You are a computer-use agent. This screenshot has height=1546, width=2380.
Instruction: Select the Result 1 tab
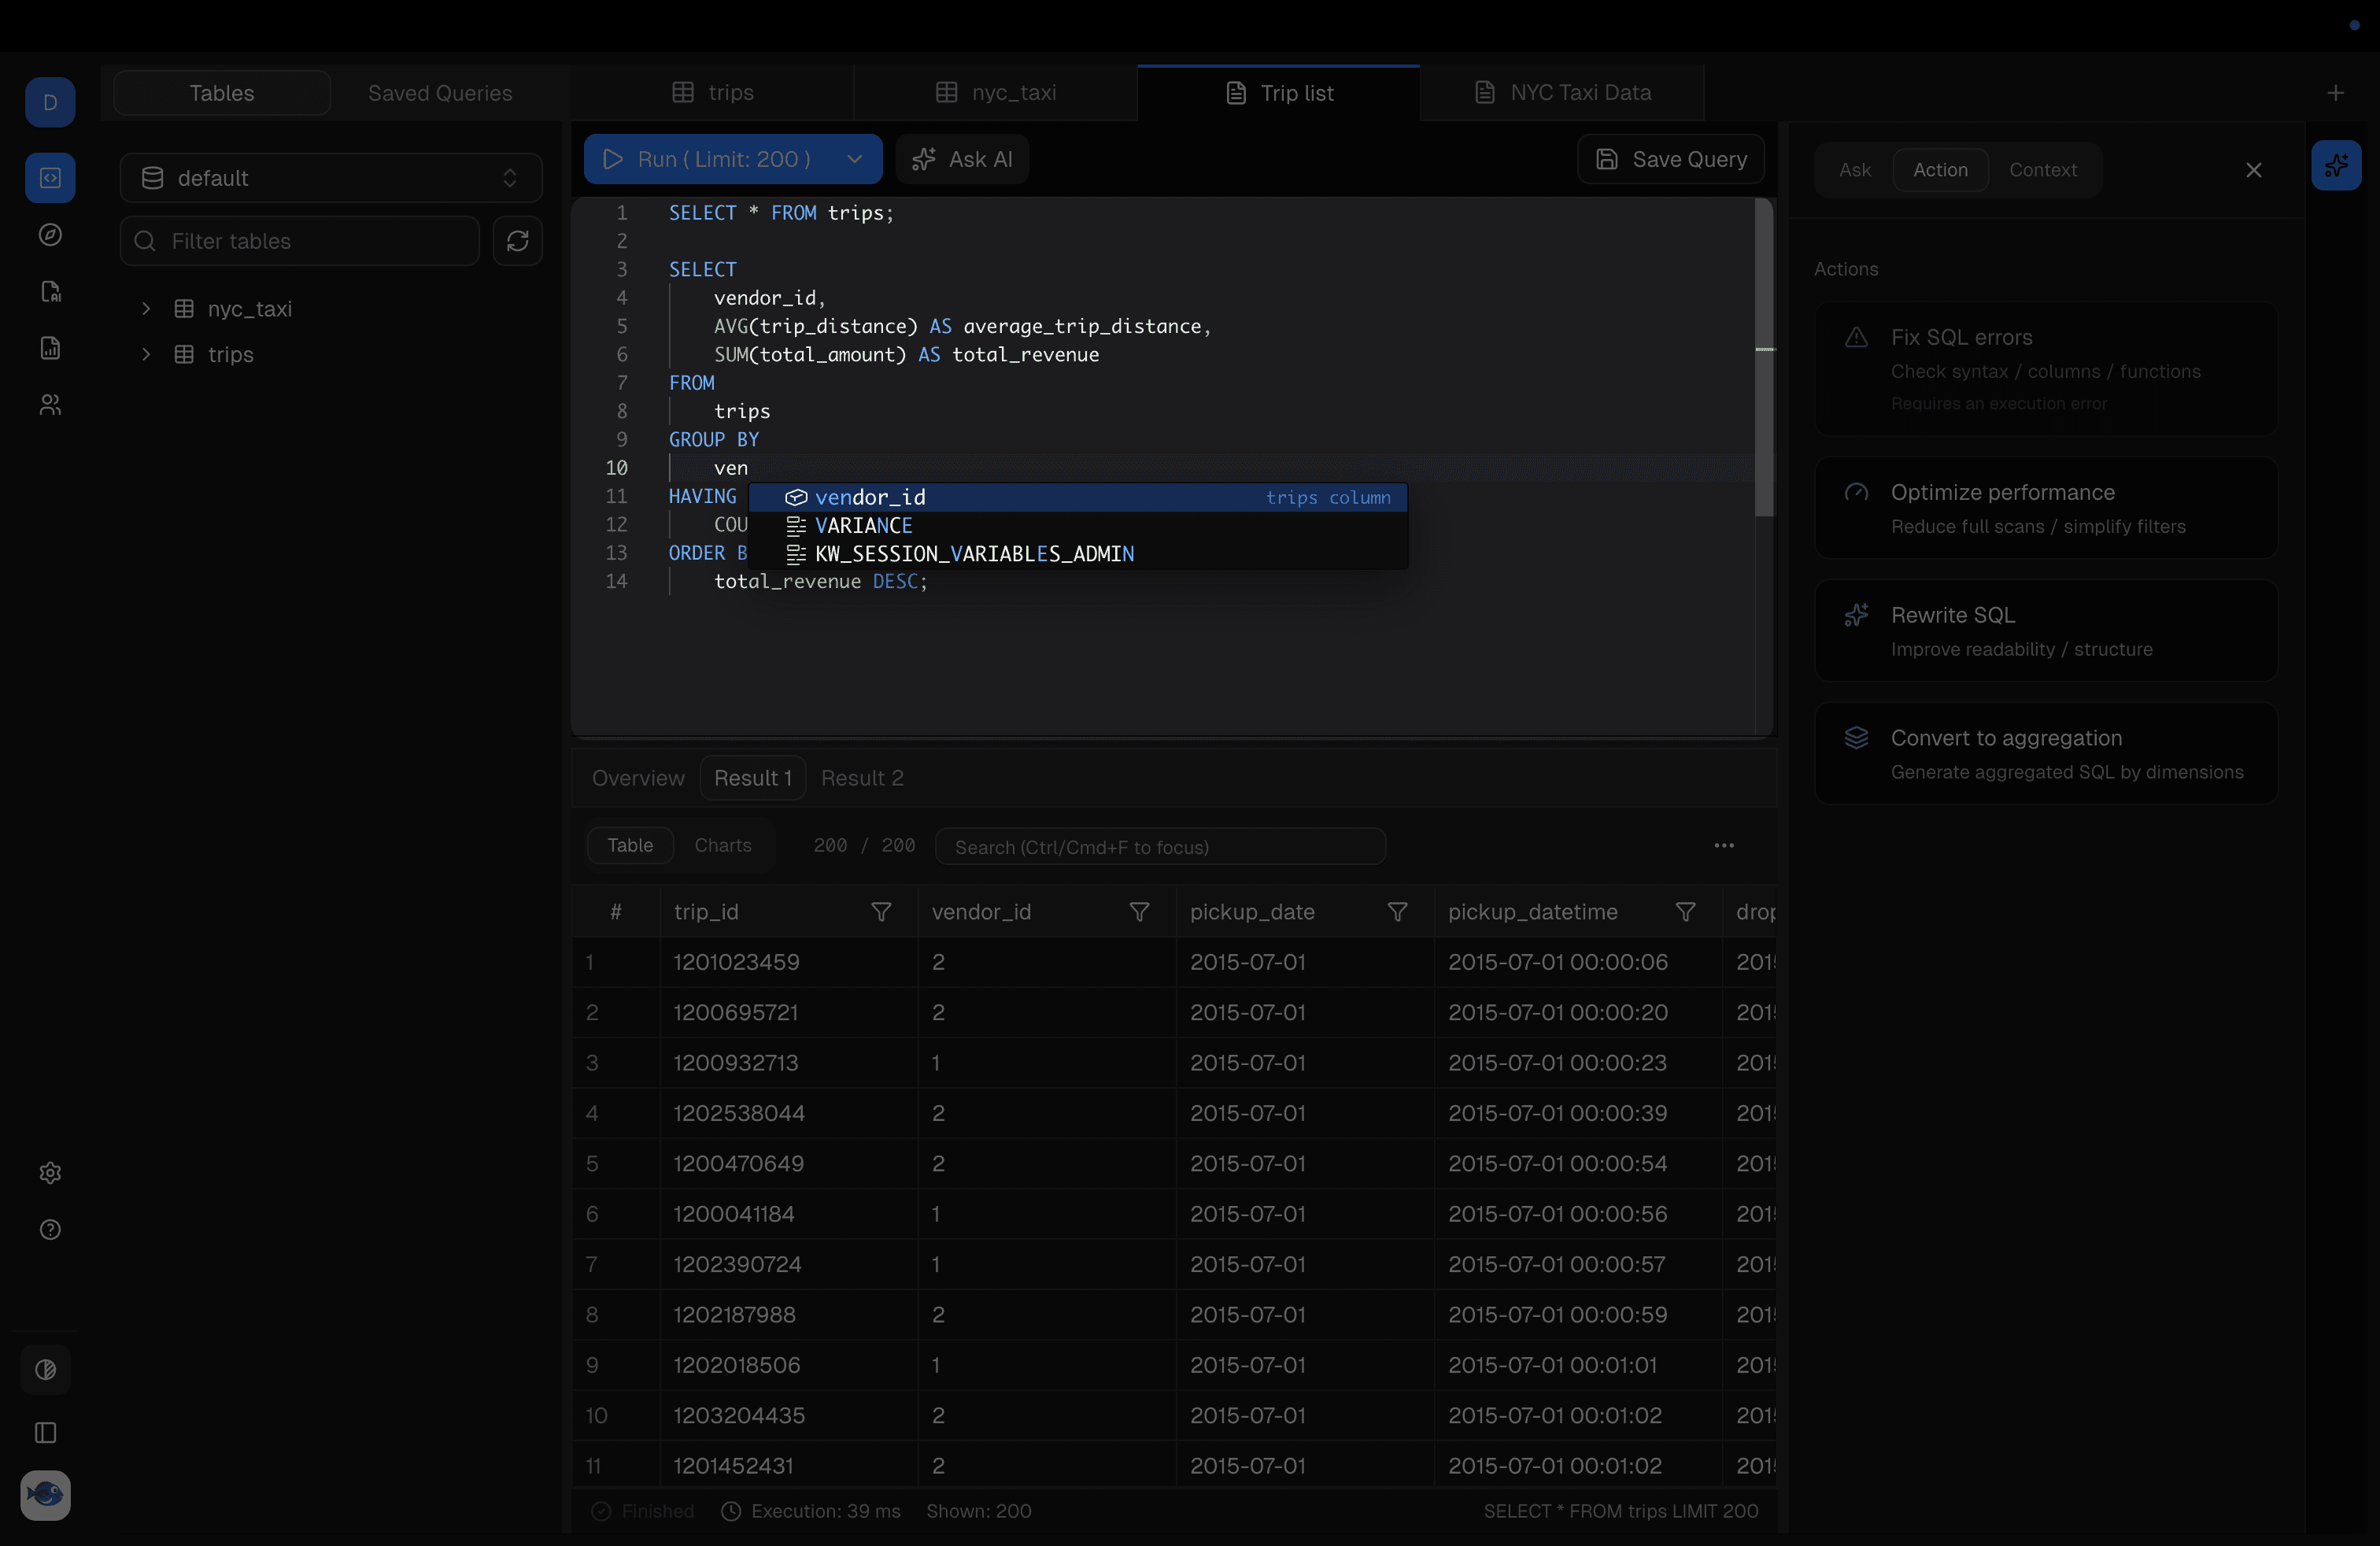[753, 778]
